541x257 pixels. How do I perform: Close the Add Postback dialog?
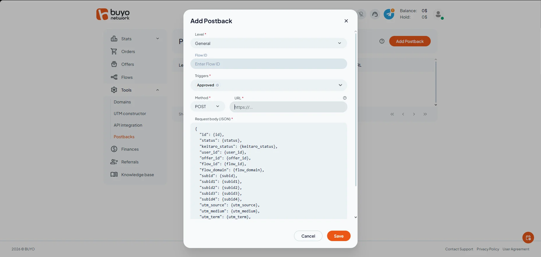(x=346, y=21)
